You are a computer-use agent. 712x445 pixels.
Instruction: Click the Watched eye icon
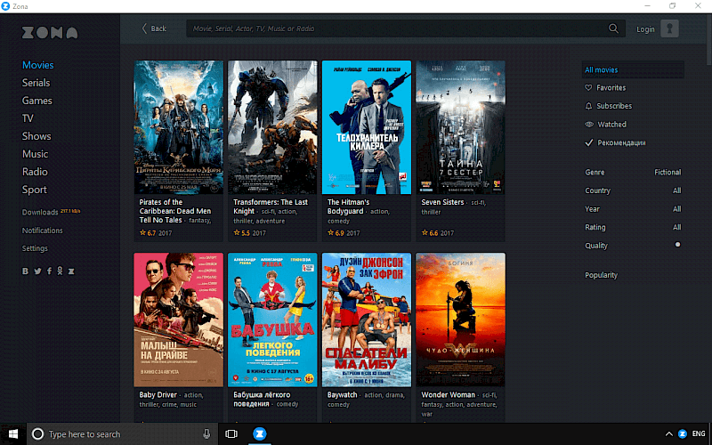589,124
